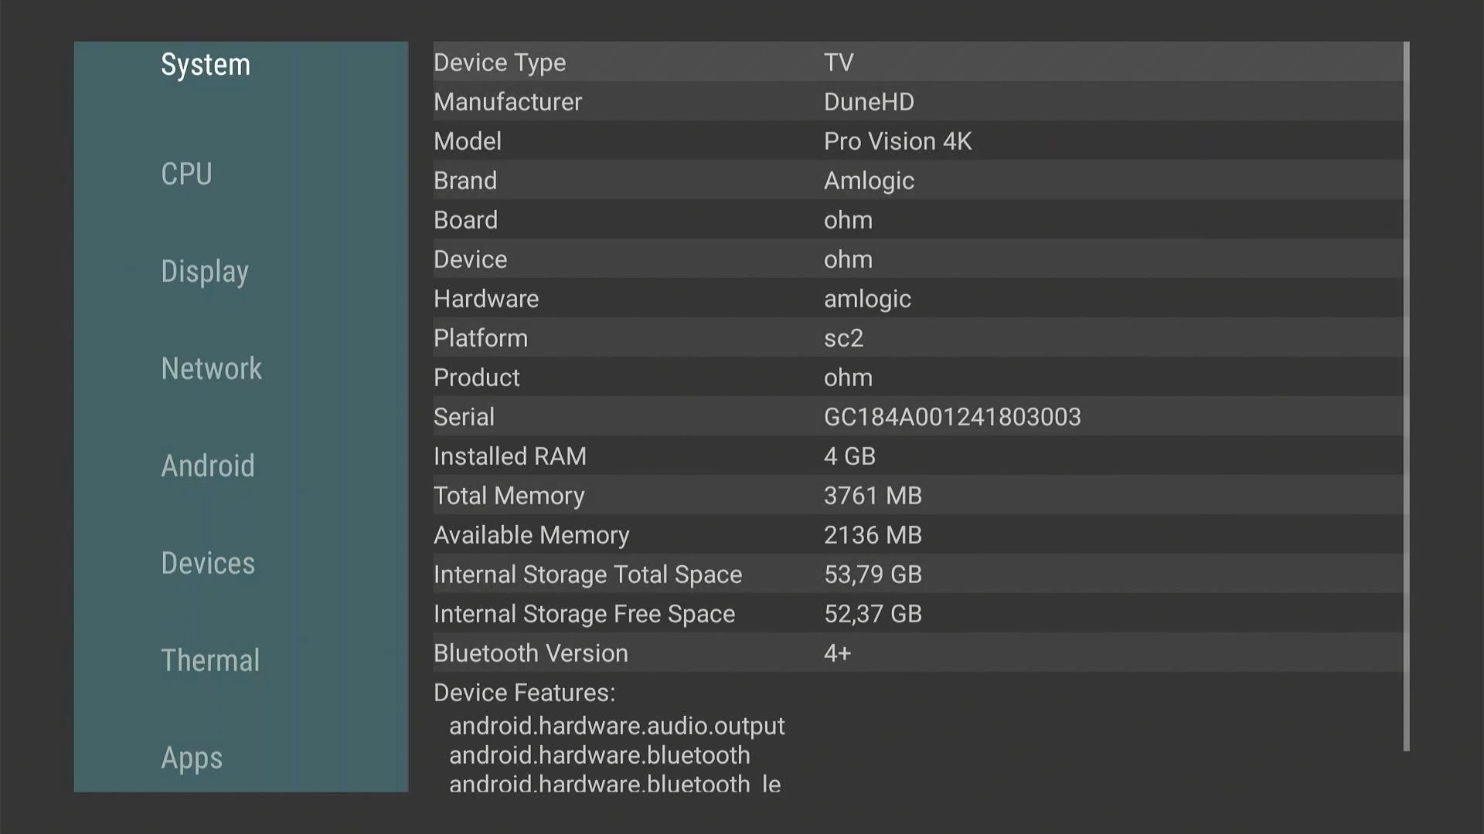The height and width of the screenshot is (834, 1484).
Task: Click the Platform label
Action: (x=481, y=338)
